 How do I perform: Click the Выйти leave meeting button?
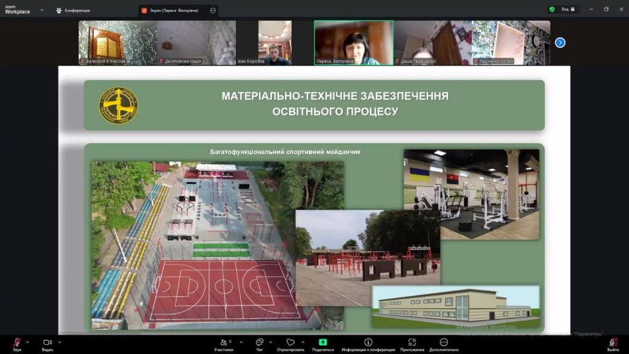pyautogui.click(x=612, y=342)
